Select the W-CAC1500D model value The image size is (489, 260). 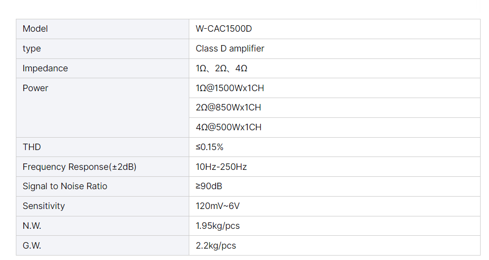tap(223, 29)
